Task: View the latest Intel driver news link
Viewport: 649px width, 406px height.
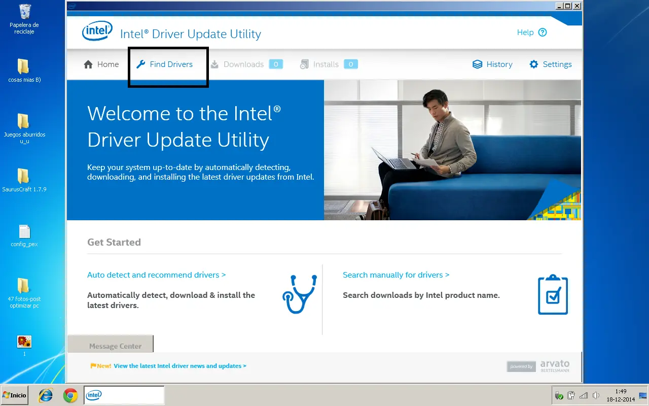Action: click(x=180, y=366)
